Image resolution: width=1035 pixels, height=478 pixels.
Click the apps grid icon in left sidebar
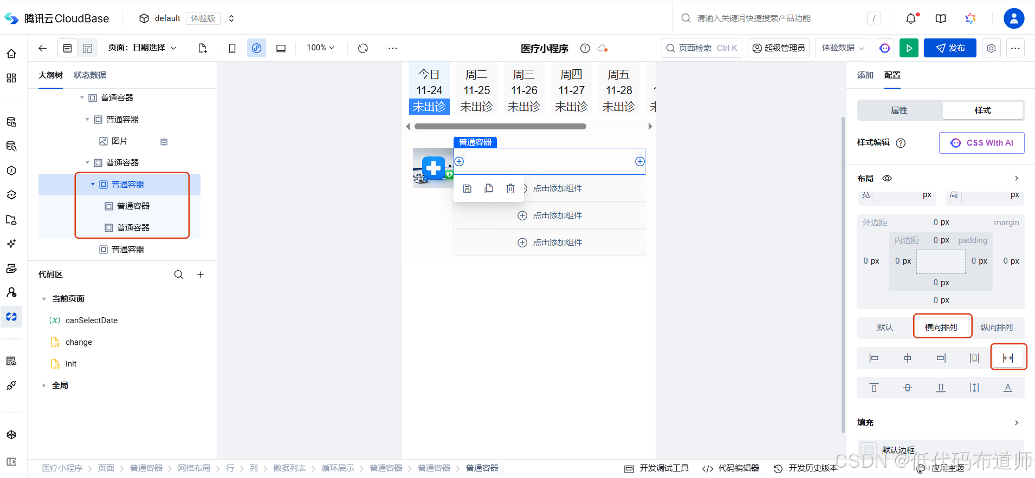(x=11, y=78)
